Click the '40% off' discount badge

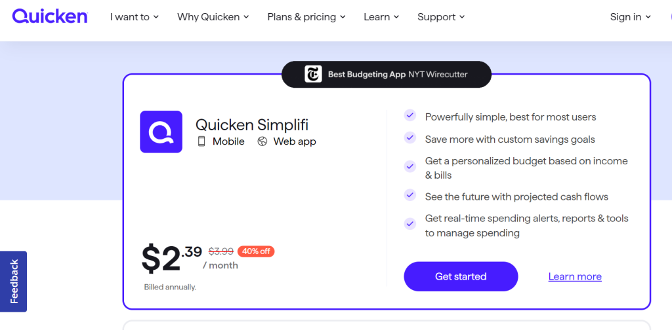point(257,251)
